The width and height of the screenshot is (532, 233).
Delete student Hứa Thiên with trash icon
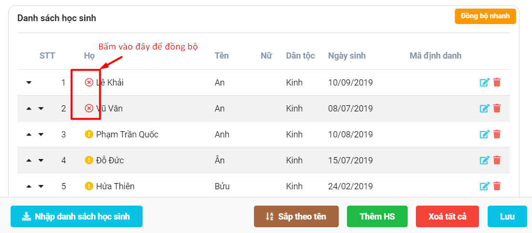click(x=497, y=186)
